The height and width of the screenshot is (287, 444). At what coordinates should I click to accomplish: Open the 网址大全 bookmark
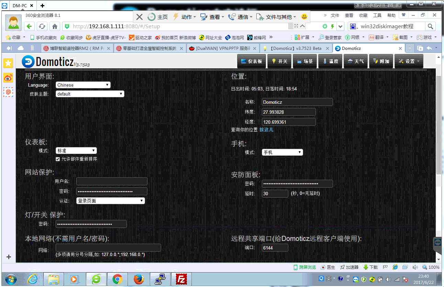[x=211, y=37]
